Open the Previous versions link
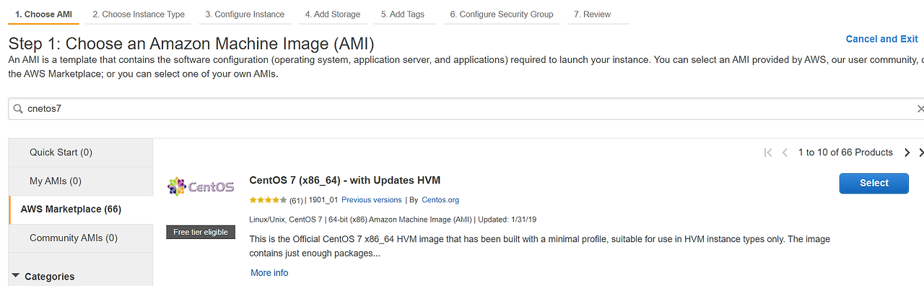Image resolution: width=924 pixels, height=286 pixels. (x=371, y=200)
